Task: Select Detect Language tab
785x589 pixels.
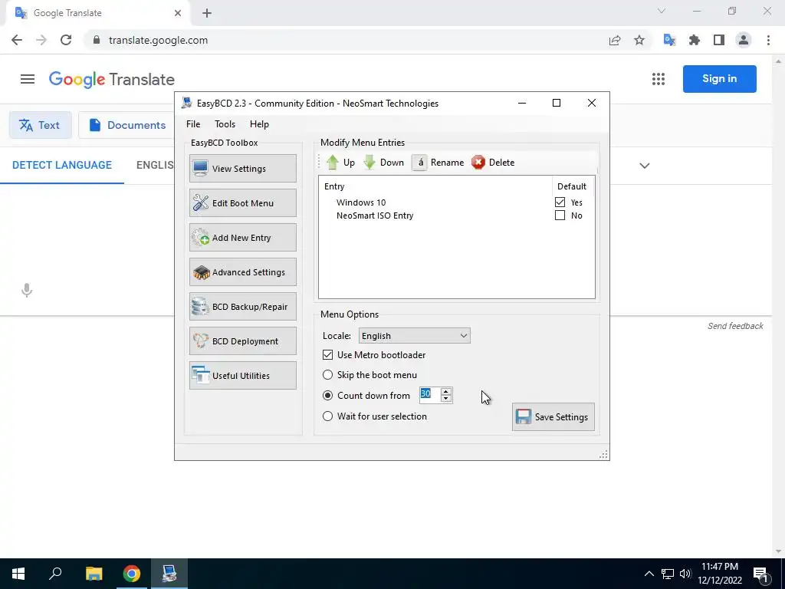Action: tap(62, 166)
